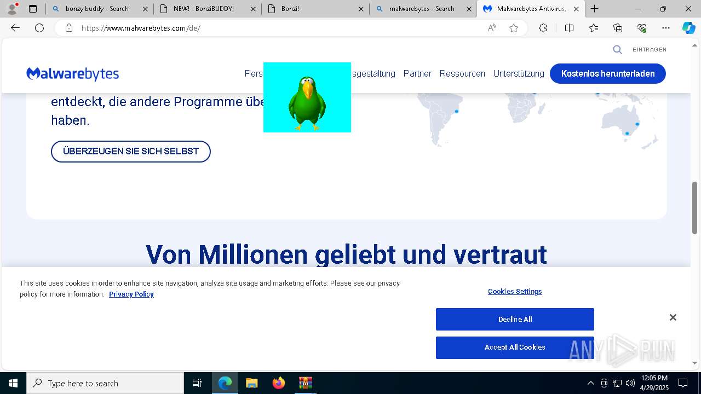Screen dimensions: 701x394
Task: Close the Malwarebytes Antivirus tab
Action: click(x=576, y=9)
